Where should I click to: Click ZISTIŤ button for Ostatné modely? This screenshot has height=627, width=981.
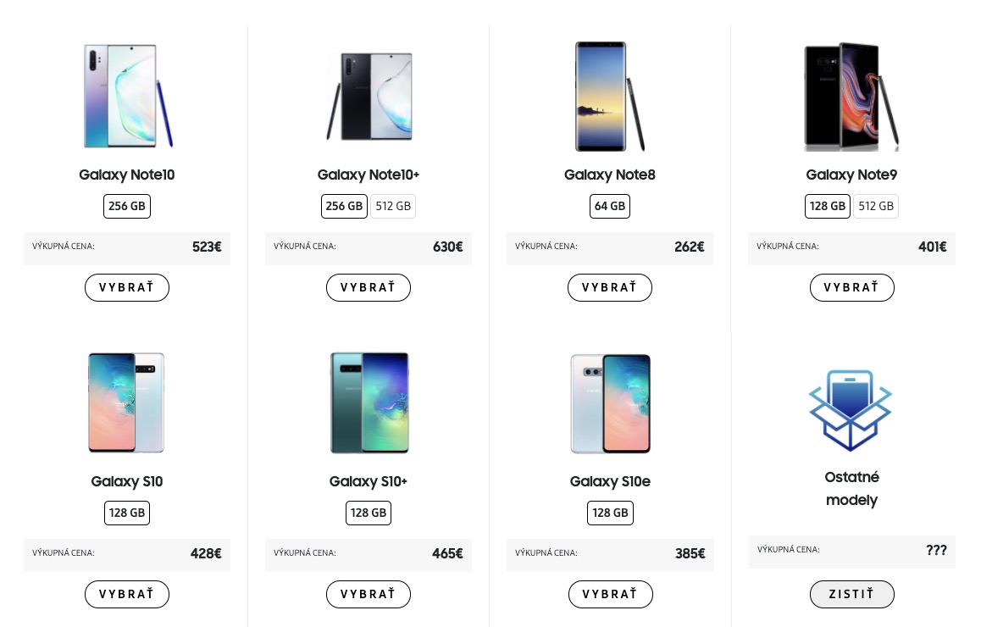(851, 594)
